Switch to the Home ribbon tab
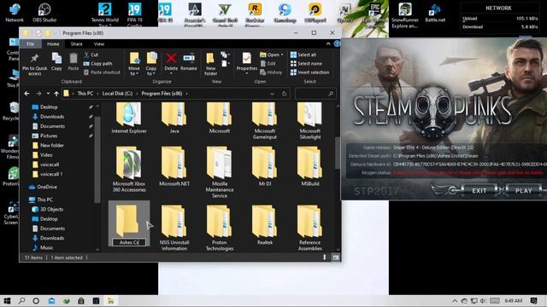 (53, 43)
